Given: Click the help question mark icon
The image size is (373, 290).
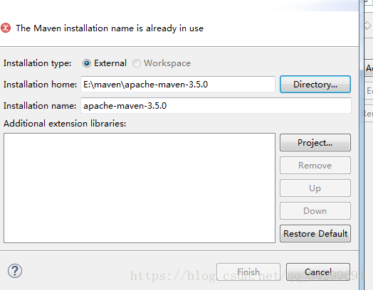Looking at the screenshot, I should [15, 271].
